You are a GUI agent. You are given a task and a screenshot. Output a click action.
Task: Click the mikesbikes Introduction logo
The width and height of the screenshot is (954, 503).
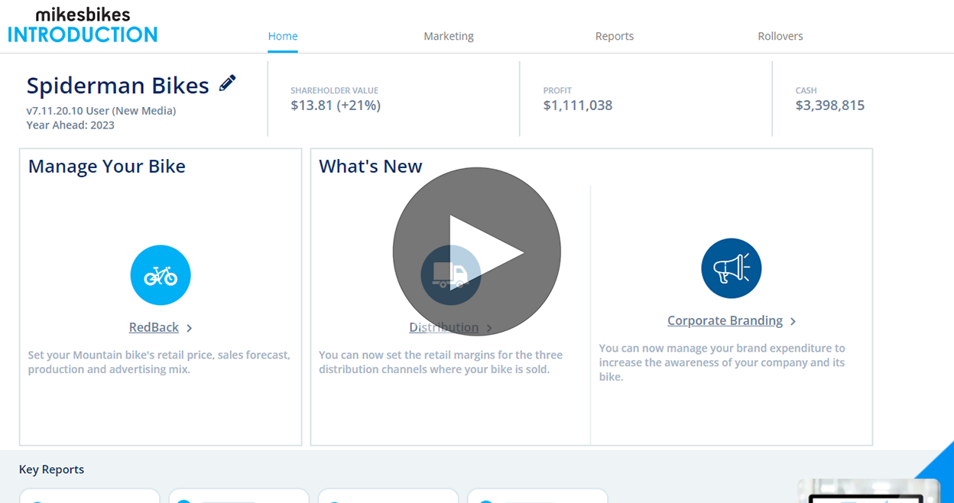(x=83, y=25)
